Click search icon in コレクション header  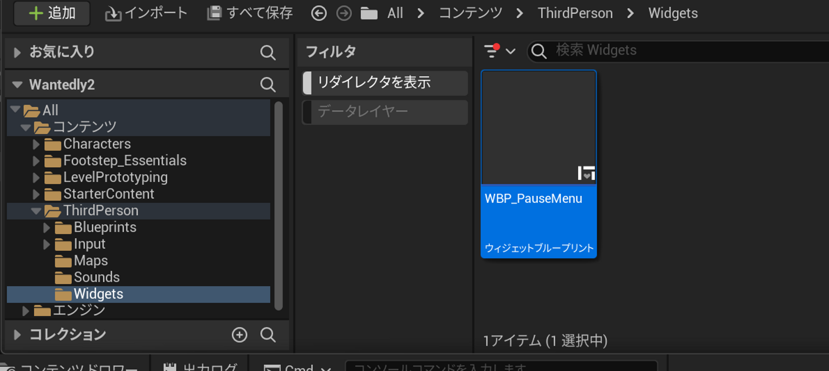pos(268,335)
